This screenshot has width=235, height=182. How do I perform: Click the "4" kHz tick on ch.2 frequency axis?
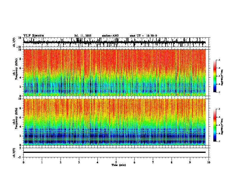(x=20, y=127)
